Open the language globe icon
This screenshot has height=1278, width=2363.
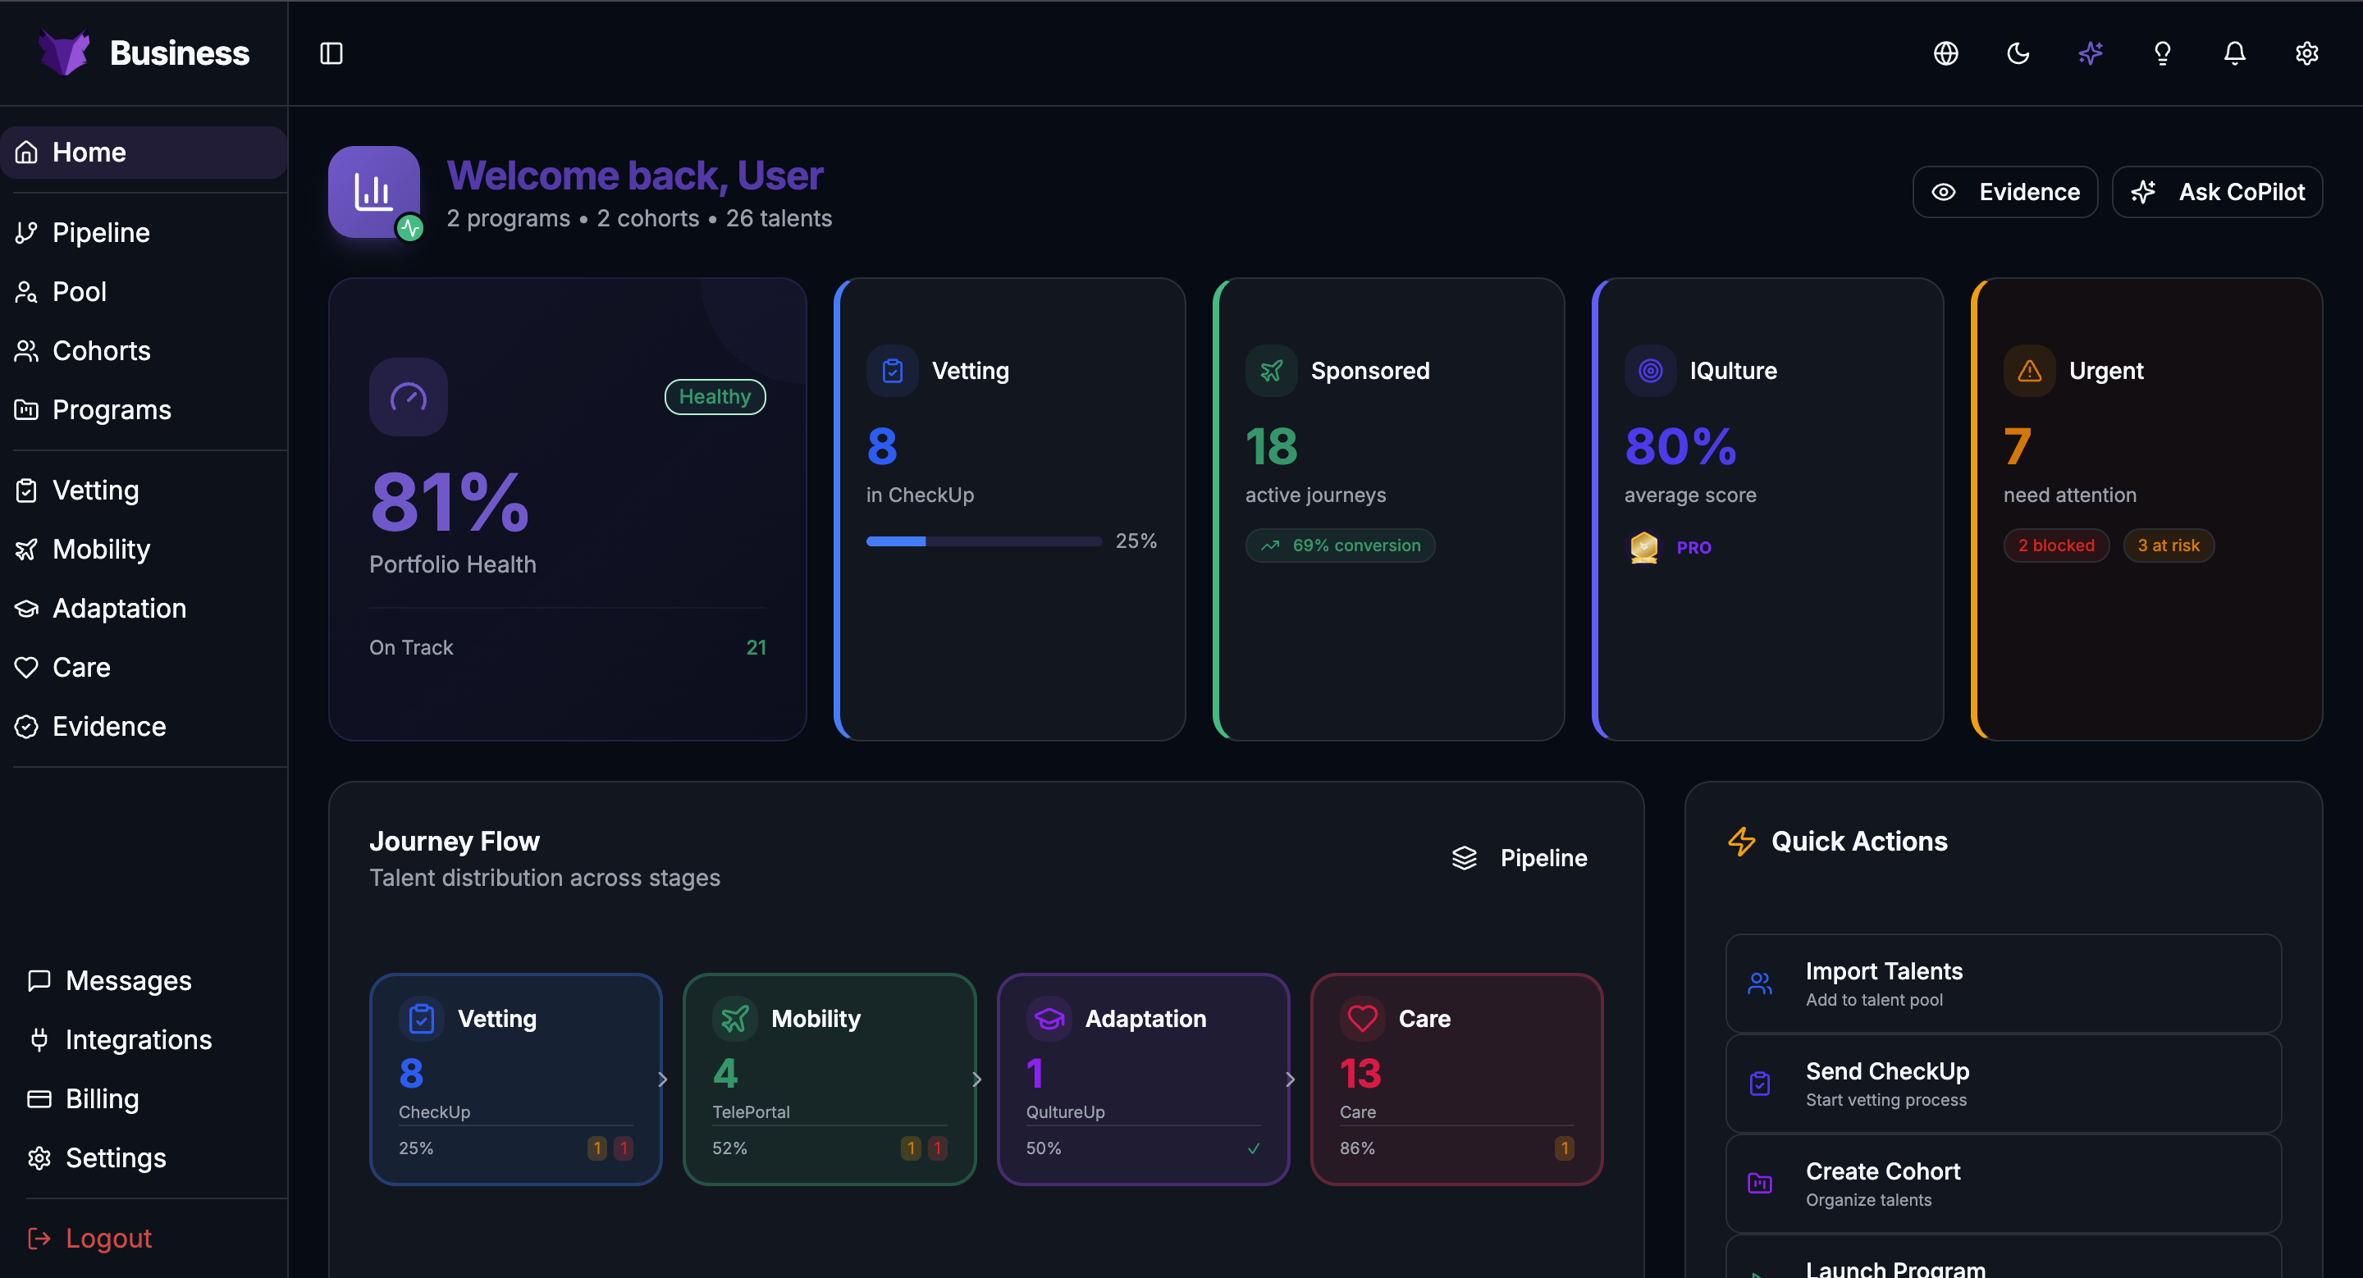[x=1945, y=53]
